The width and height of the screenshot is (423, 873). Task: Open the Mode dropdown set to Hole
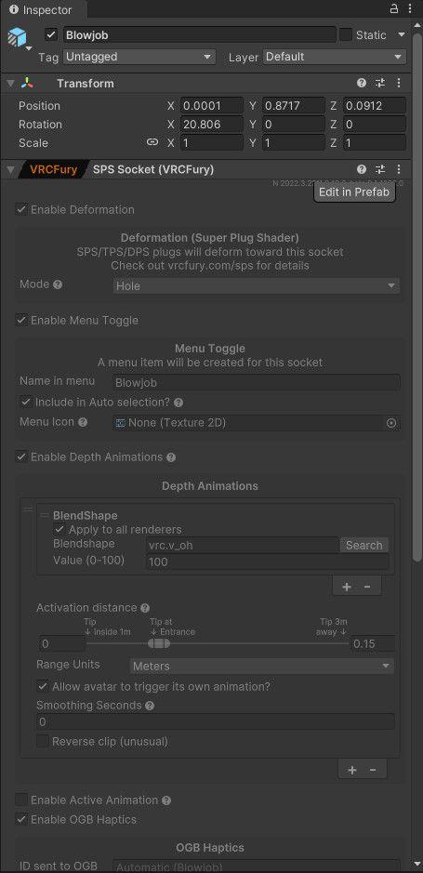pos(256,286)
